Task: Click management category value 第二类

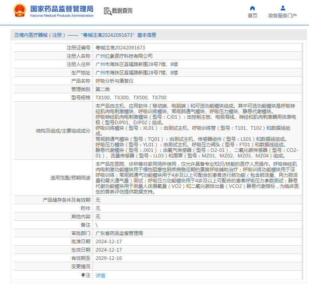Action: coord(103,89)
